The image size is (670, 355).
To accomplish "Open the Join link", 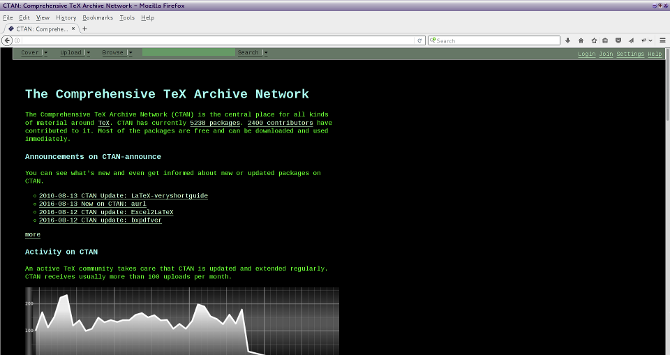I will [606, 54].
